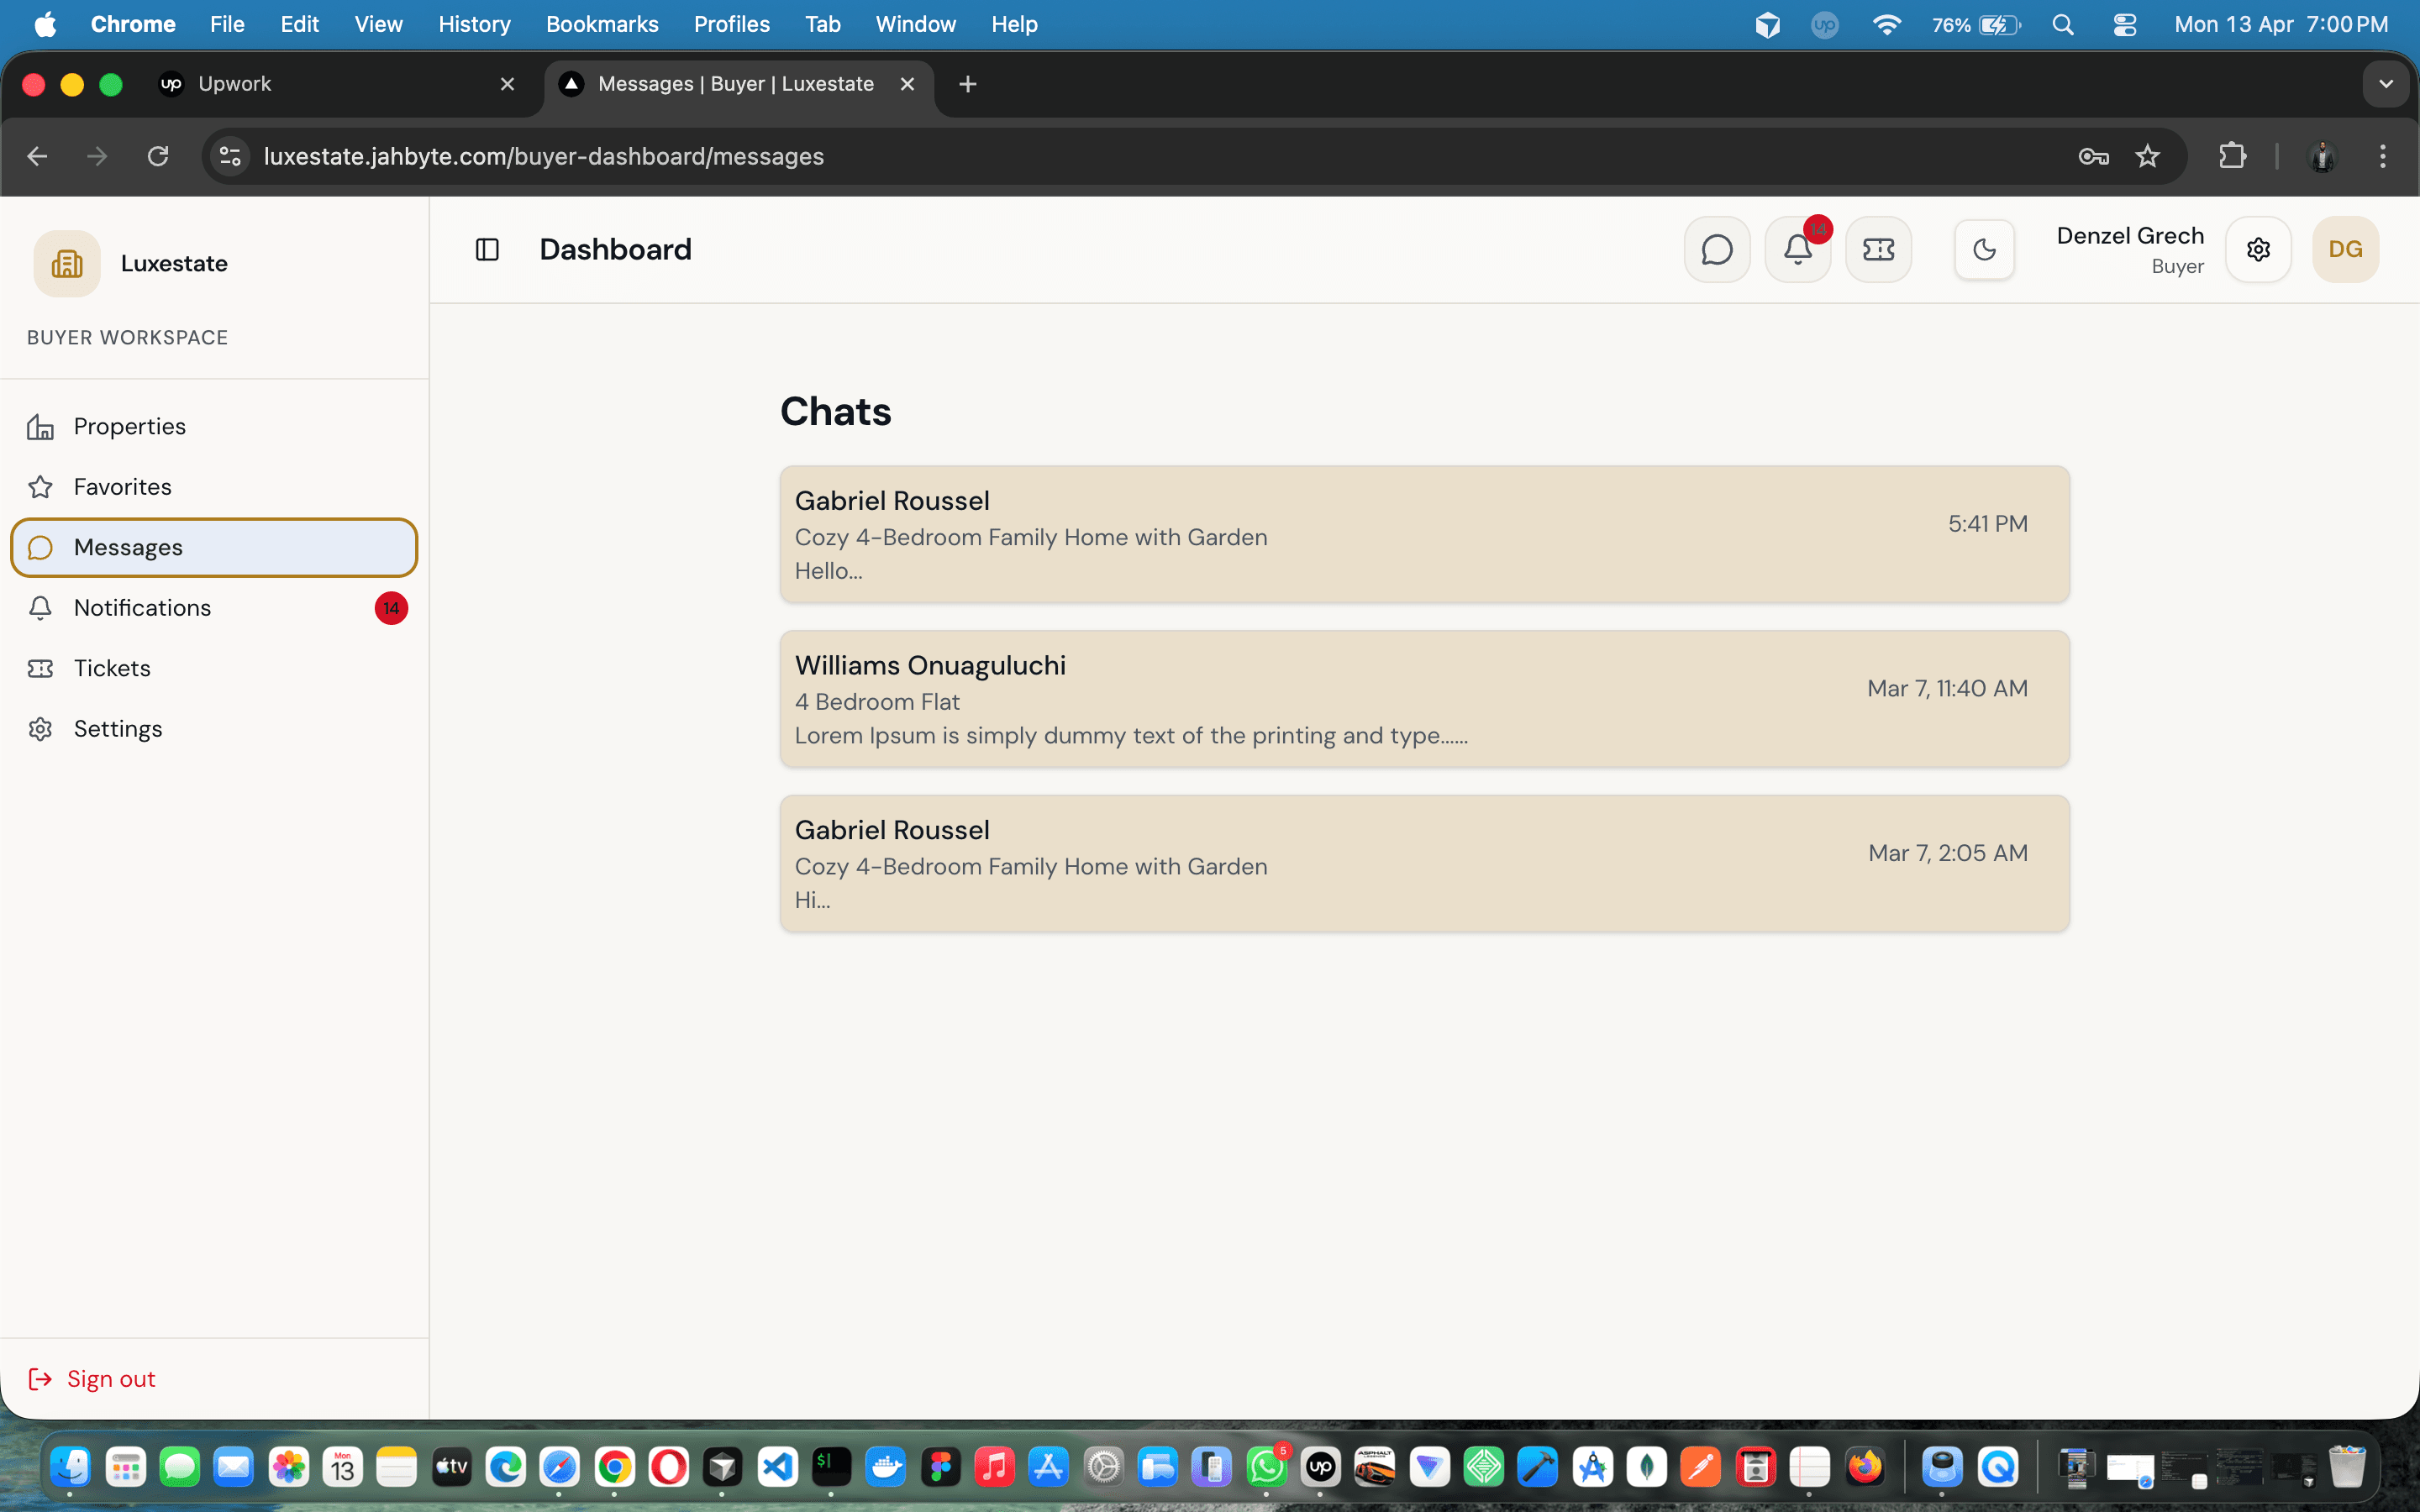Open the tab search chevron dropdown
The height and width of the screenshot is (1512, 2420).
[2386, 84]
